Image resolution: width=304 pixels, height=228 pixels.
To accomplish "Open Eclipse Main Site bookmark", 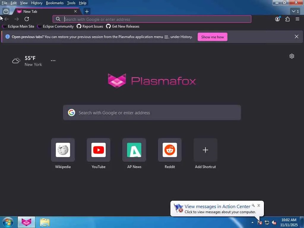I will coord(18,26).
